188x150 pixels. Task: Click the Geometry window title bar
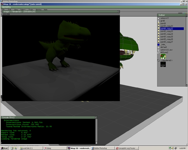pos(94,7)
